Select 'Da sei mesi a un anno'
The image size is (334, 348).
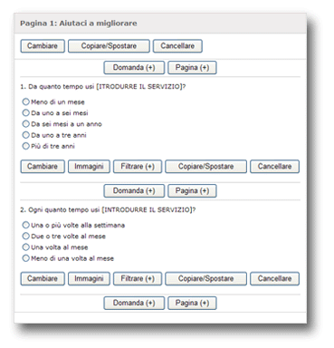click(26, 124)
